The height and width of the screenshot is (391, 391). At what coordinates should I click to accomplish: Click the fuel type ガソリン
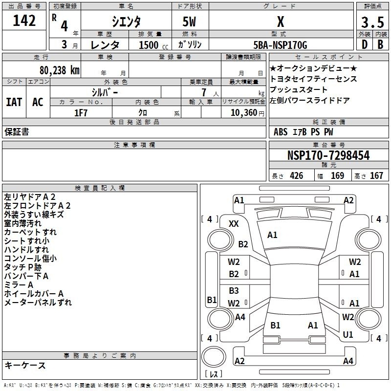(x=190, y=44)
